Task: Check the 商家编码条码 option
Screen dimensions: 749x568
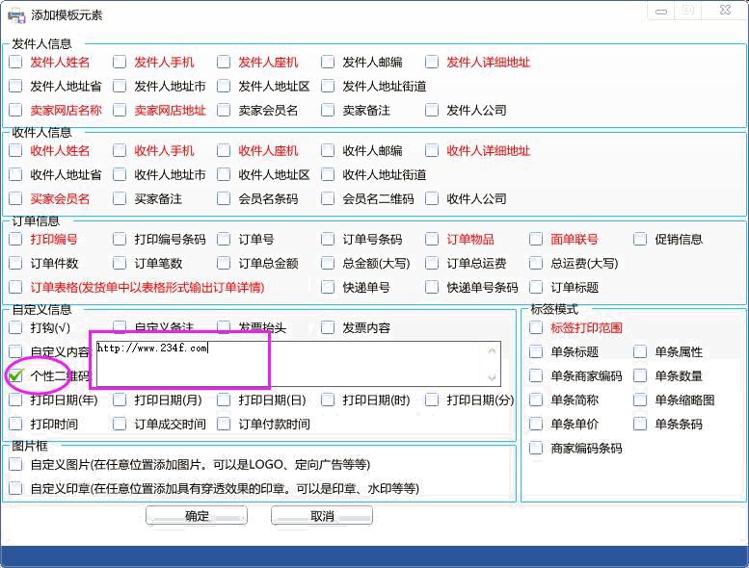Action: click(537, 449)
